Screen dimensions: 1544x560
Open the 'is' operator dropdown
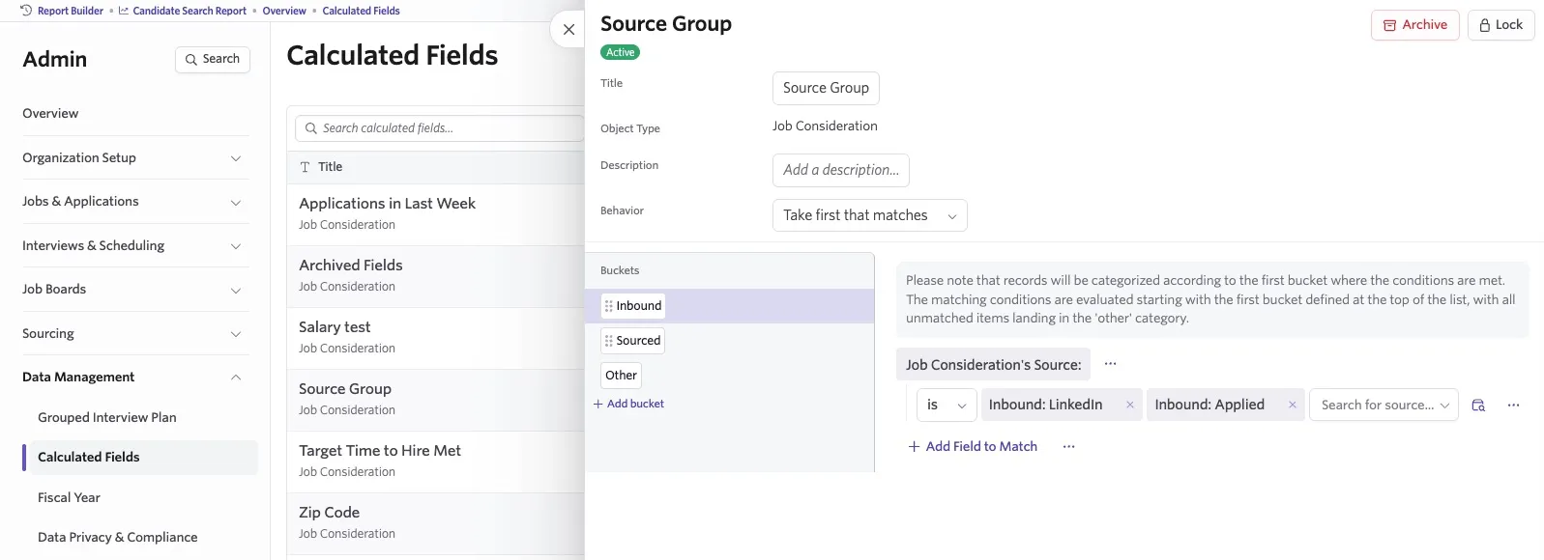[x=946, y=405]
